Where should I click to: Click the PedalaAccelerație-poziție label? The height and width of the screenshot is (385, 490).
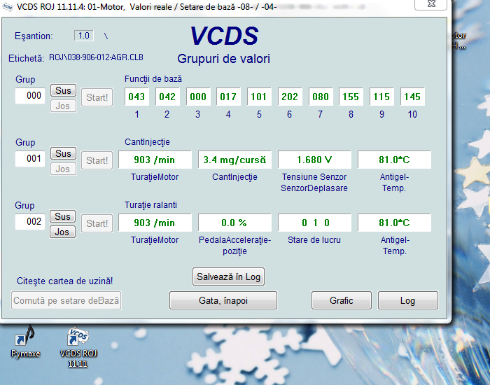[x=234, y=245]
